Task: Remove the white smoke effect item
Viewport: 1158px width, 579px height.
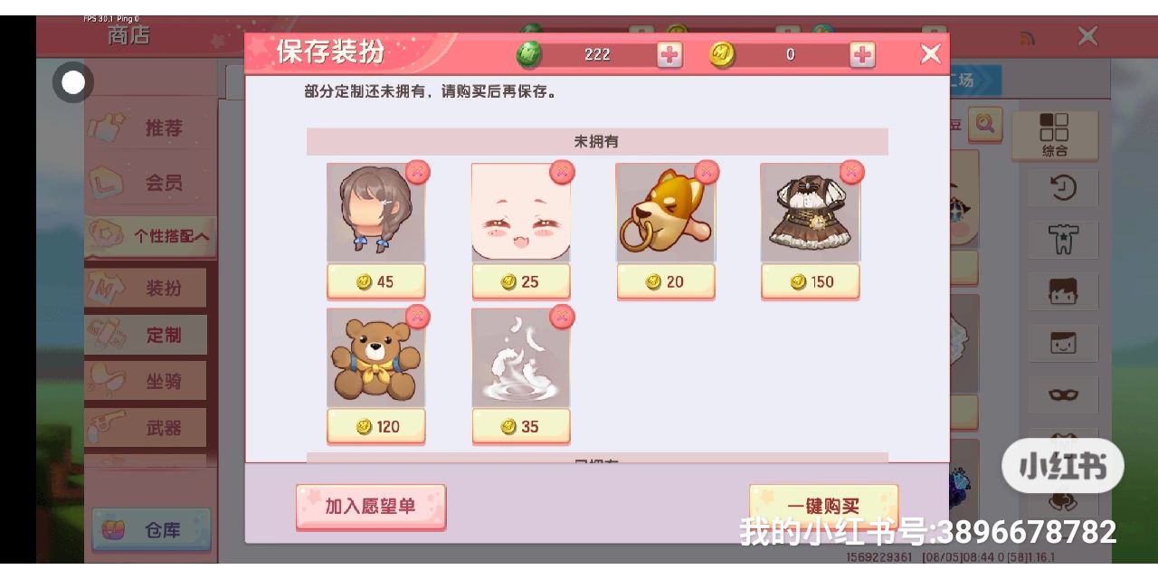Action: 562,317
